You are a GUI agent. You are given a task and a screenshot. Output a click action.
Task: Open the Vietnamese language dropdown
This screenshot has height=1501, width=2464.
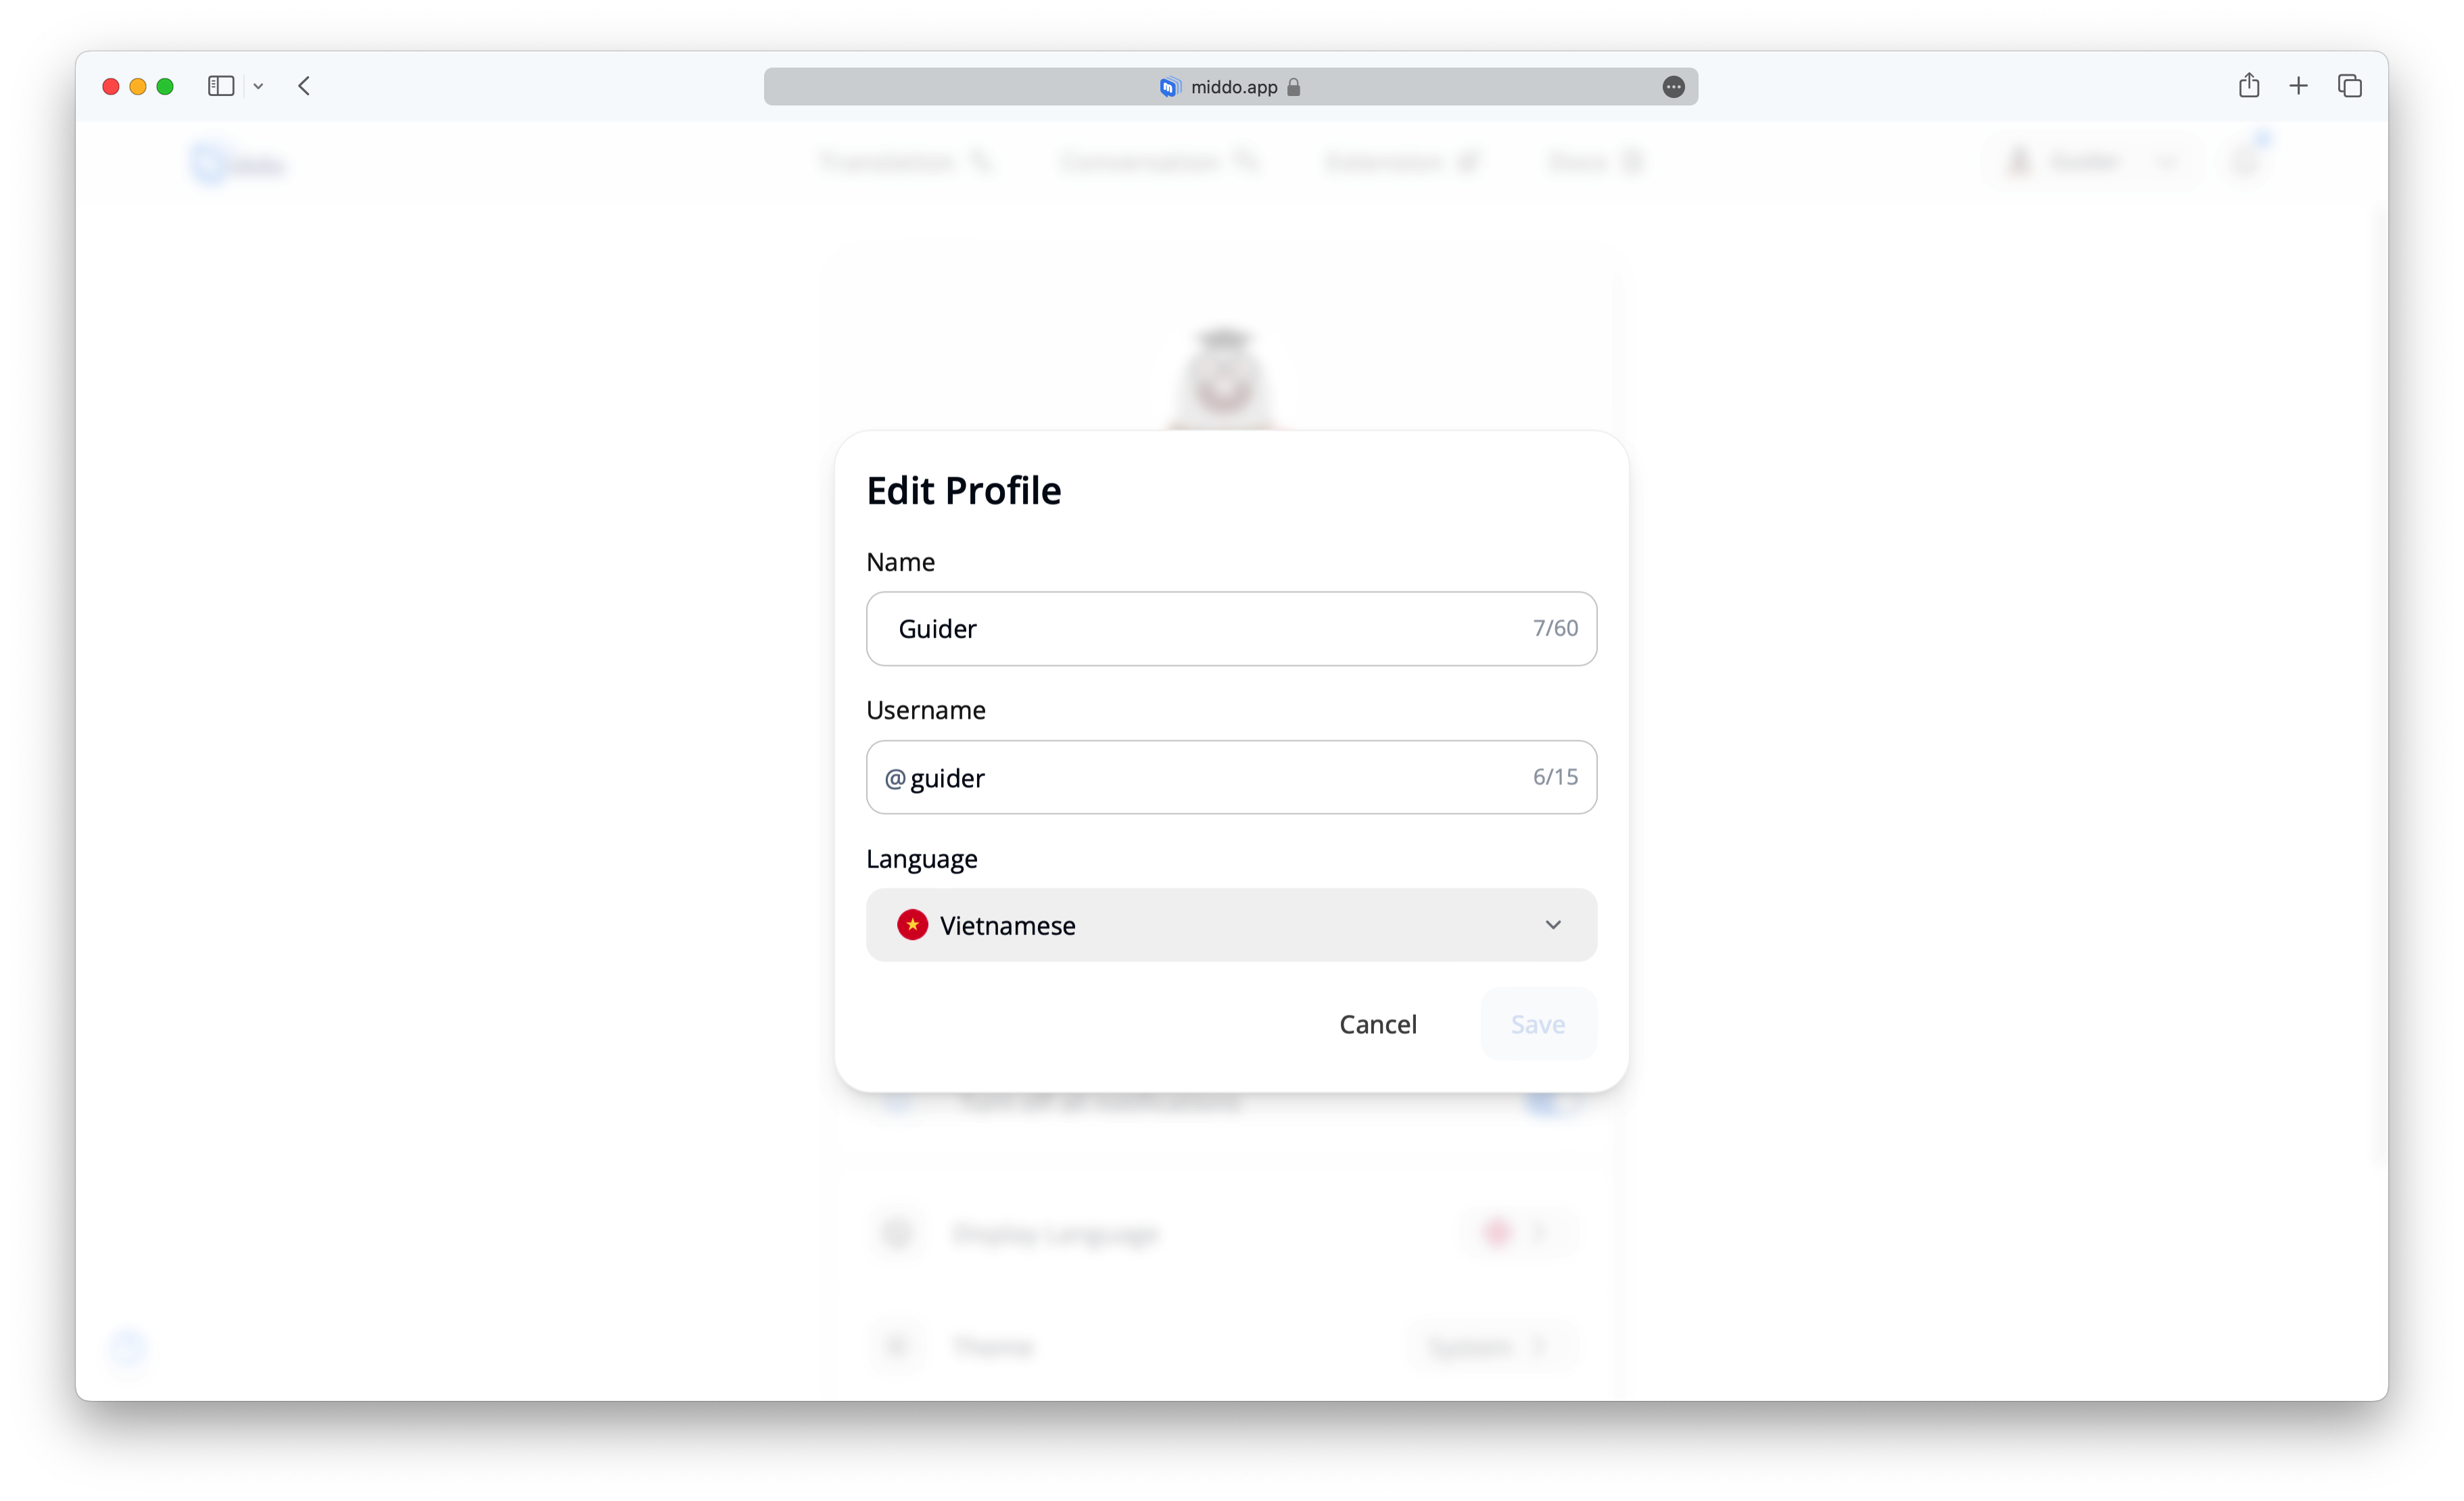1231,925
